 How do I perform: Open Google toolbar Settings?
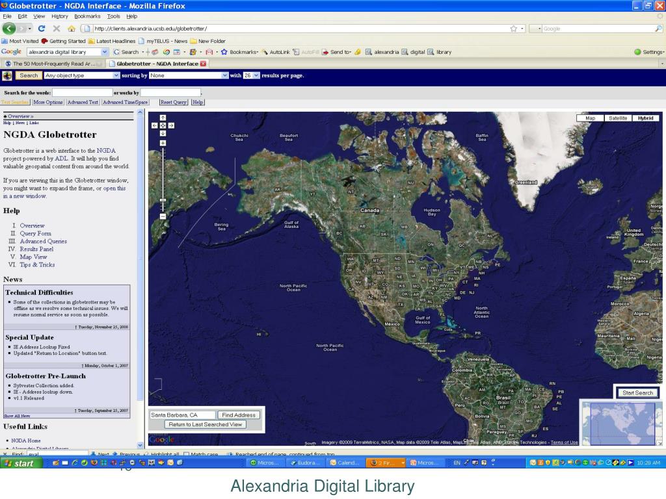648,52
